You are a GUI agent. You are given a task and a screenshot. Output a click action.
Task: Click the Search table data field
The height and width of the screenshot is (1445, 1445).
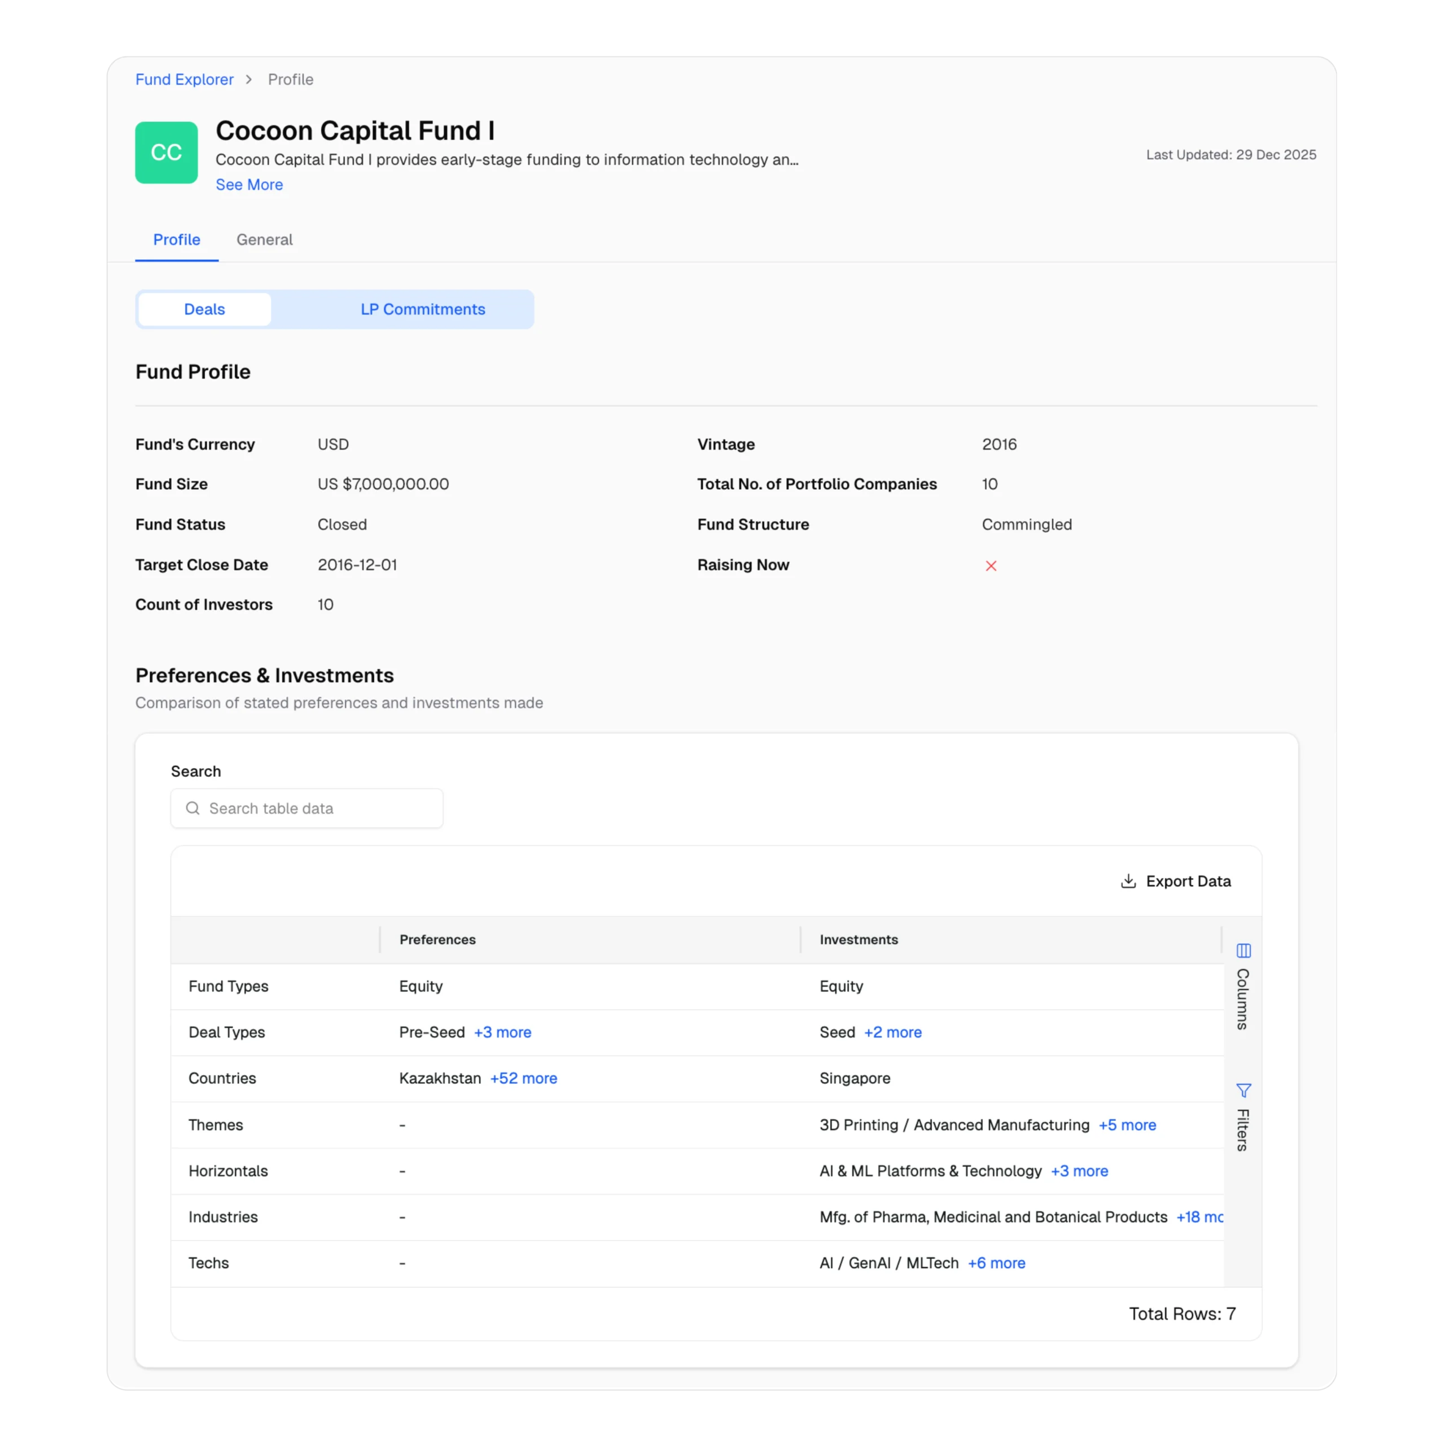click(x=306, y=808)
